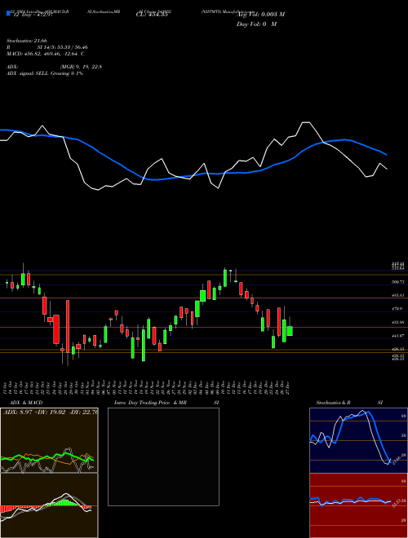Click the CL closing price text at top

coord(152,15)
